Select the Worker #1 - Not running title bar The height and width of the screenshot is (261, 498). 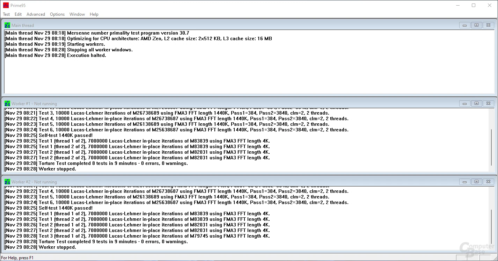pos(210,103)
